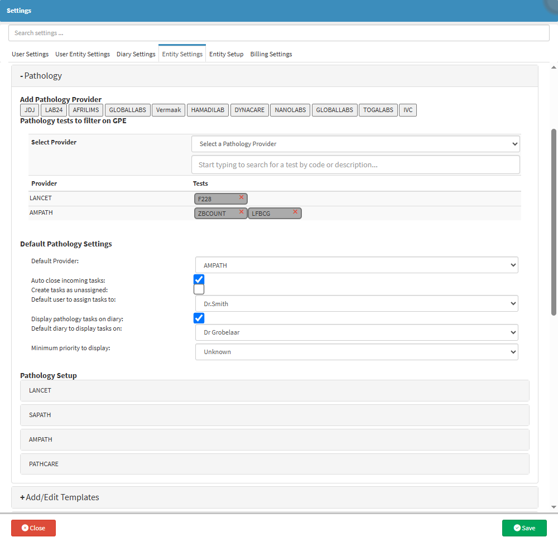Open the Select a Pathology Provider dropdown

coord(355,144)
